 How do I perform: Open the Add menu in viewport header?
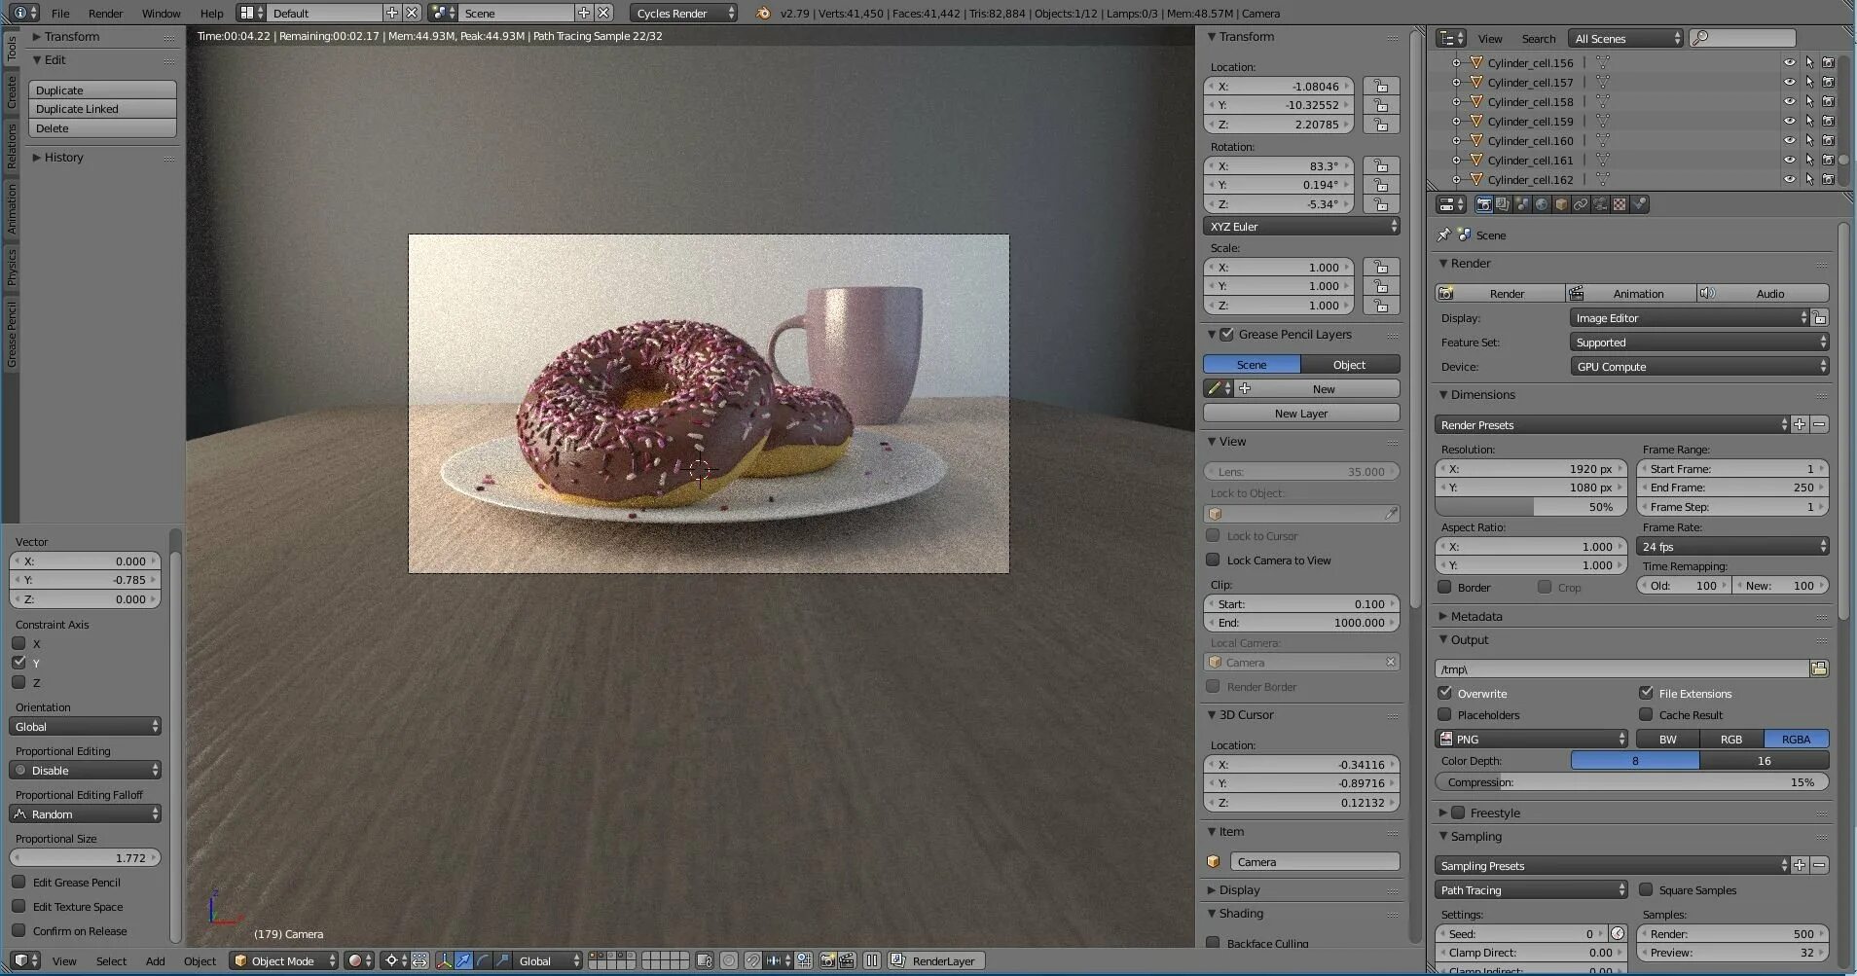click(155, 960)
